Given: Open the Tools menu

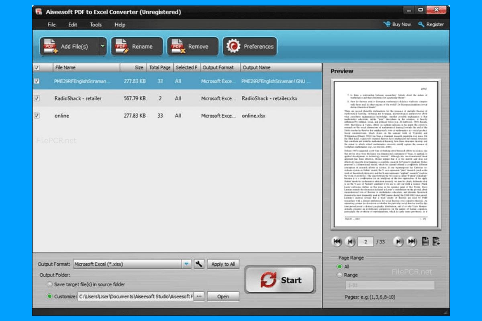Looking at the screenshot, I should pos(96,24).
